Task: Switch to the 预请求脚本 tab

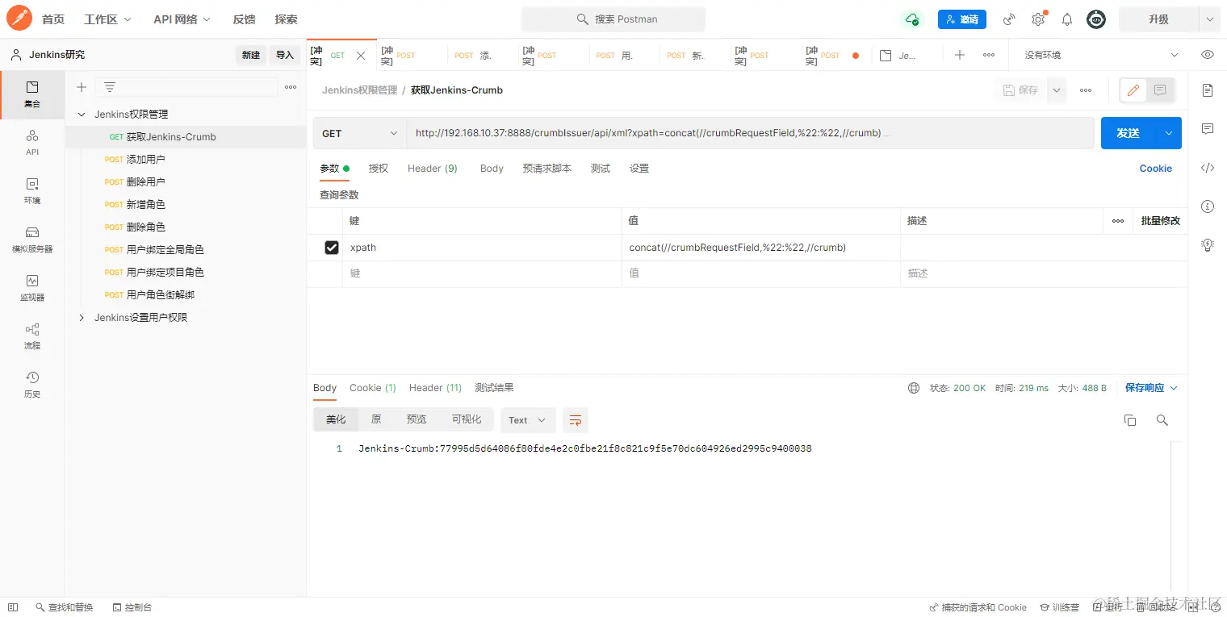Action: tap(547, 169)
